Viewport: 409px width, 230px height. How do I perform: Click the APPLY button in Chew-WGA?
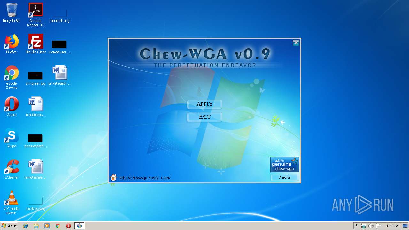(x=204, y=104)
